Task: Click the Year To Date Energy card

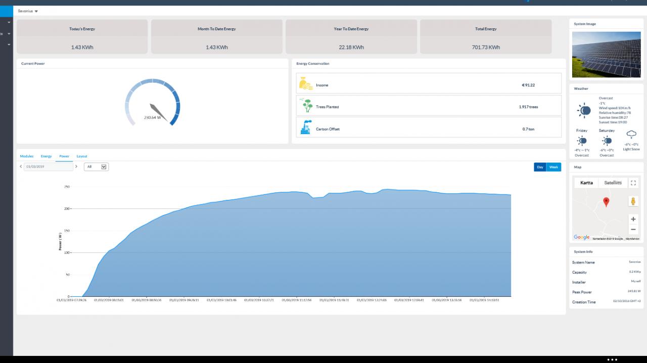Action: [x=351, y=37]
